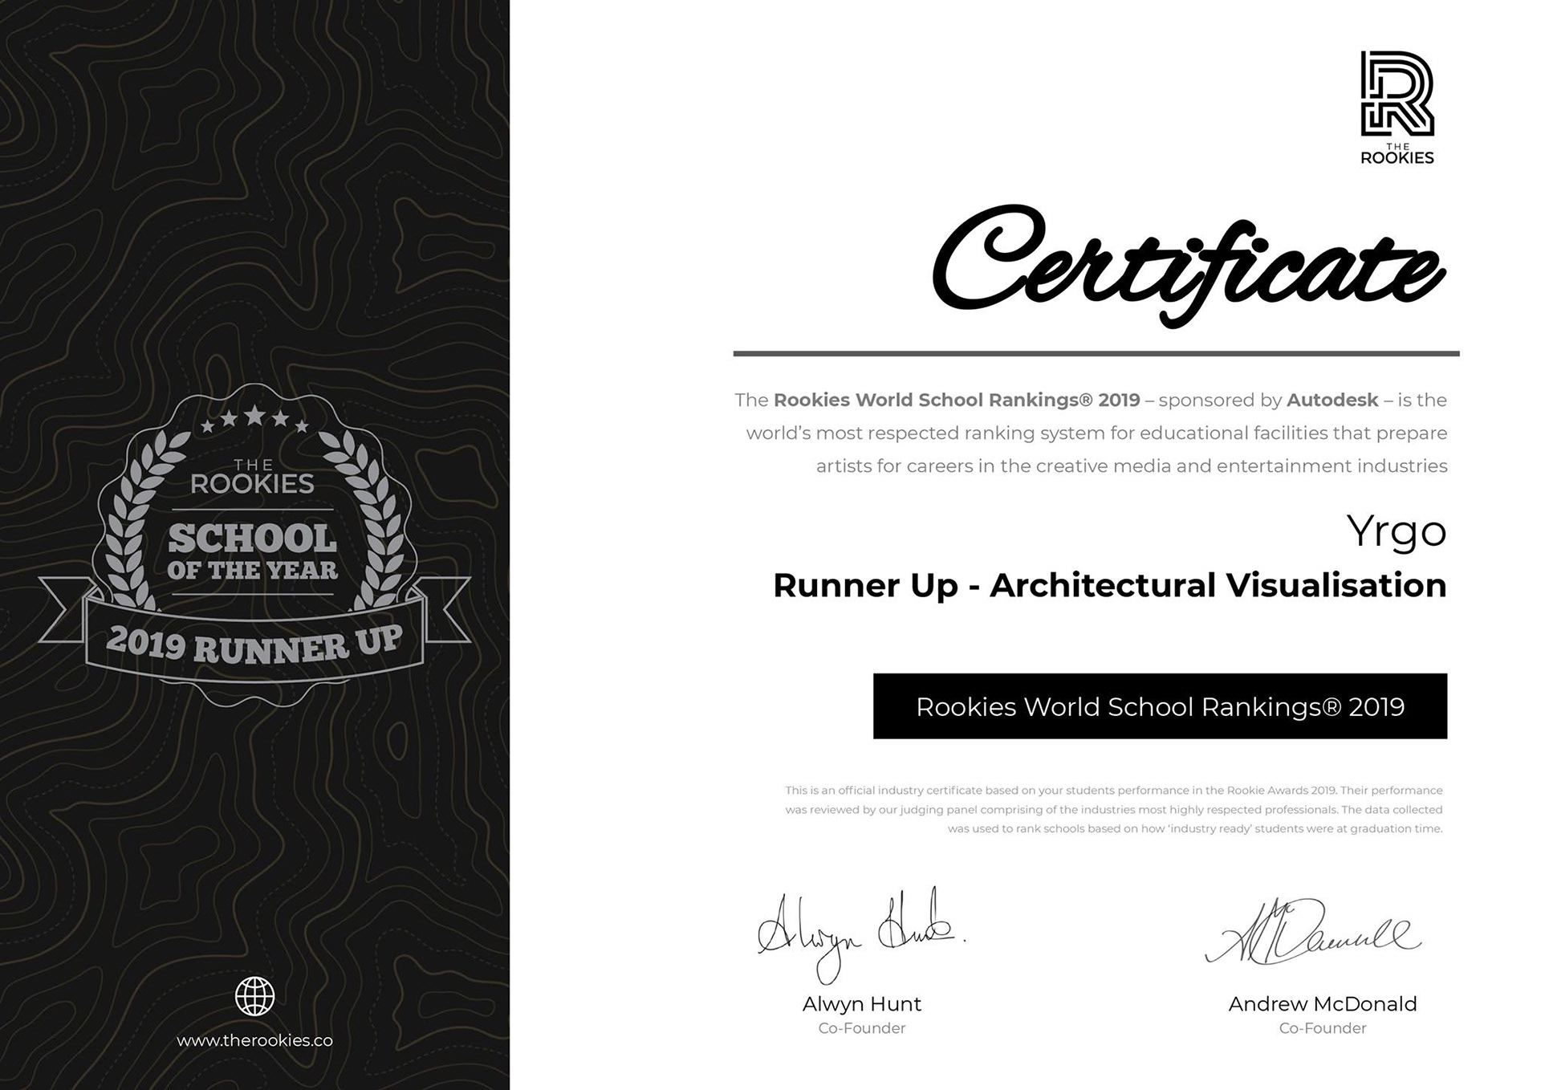Click the Alwyn Hunt name label
The width and height of the screenshot is (1541, 1090).
(x=861, y=1004)
